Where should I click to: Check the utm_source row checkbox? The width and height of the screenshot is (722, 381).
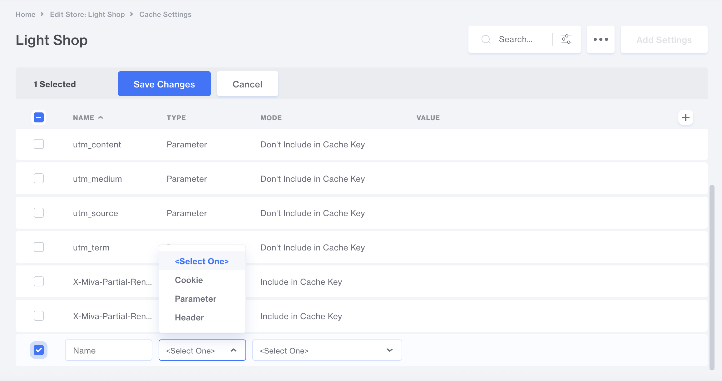pos(39,213)
